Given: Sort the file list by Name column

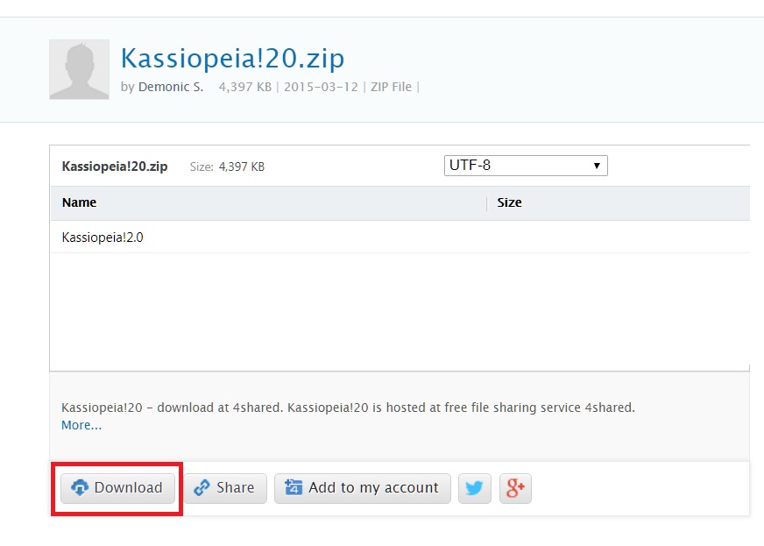Looking at the screenshot, I should point(80,202).
